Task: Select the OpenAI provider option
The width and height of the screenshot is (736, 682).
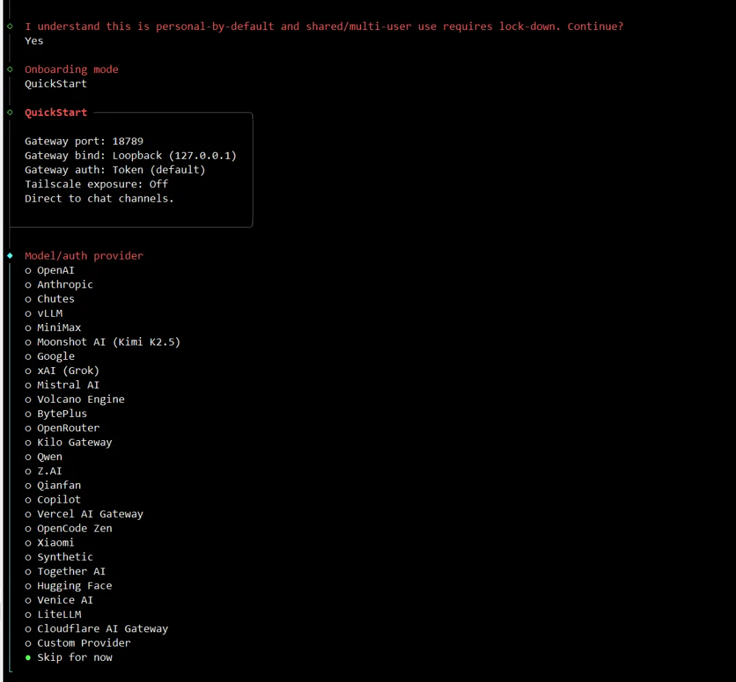Action: (50, 270)
